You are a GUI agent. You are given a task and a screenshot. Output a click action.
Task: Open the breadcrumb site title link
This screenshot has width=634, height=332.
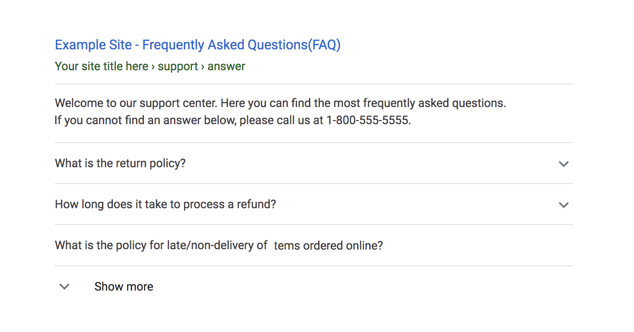[x=101, y=66]
